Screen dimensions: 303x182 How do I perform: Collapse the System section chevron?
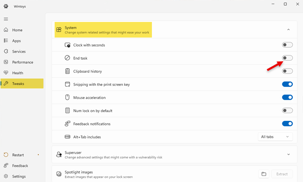(288, 30)
